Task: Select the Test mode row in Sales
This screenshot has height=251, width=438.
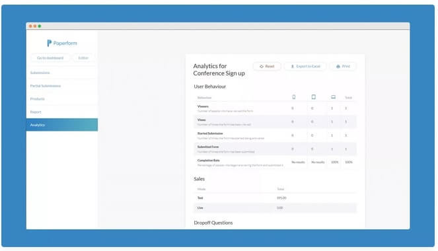Action: (x=275, y=198)
